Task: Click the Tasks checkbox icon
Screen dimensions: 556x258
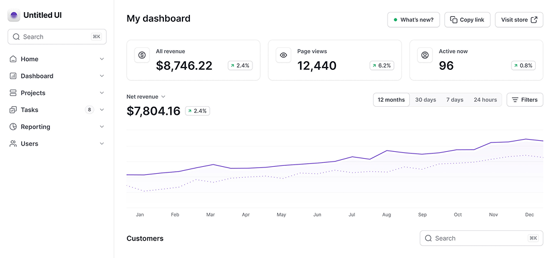Action: tap(13, 110)
